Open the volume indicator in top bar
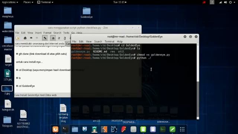 225,2
